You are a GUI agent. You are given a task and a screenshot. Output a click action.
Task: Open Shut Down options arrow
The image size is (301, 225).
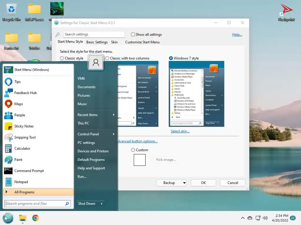(101, 204)
